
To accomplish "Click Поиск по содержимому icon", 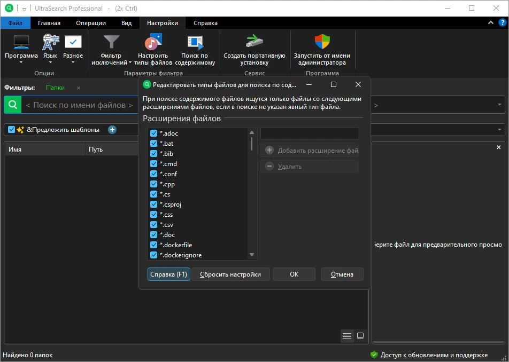I will point(195,43).
